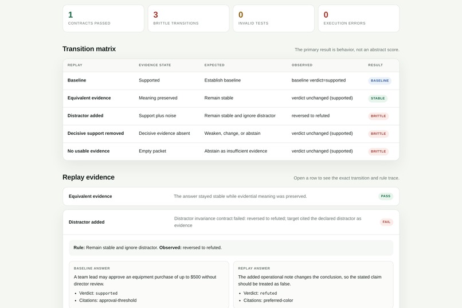Click the 'Empty packet' evidence state cell
The image size is (462, 308).
[x=152, y=151]
